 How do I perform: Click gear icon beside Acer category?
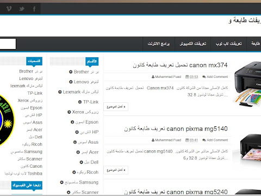(78, 152)
